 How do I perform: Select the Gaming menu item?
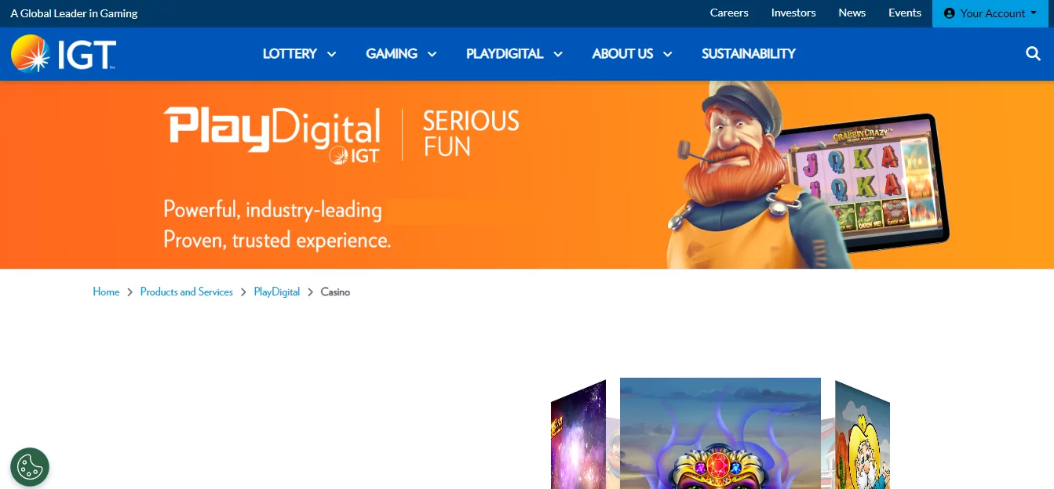391,53
